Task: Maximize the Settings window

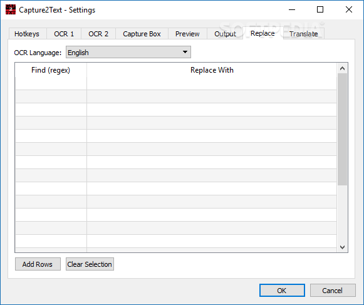Action: 320,10
